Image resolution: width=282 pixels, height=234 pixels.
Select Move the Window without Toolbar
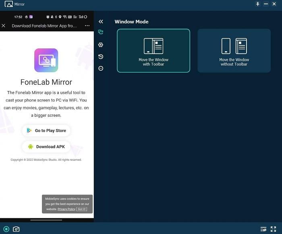(x=234, y=51)
